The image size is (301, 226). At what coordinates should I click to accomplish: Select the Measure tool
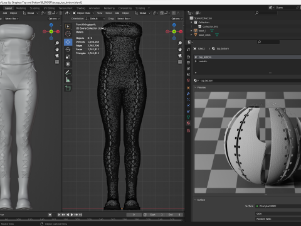click(68, 80)
